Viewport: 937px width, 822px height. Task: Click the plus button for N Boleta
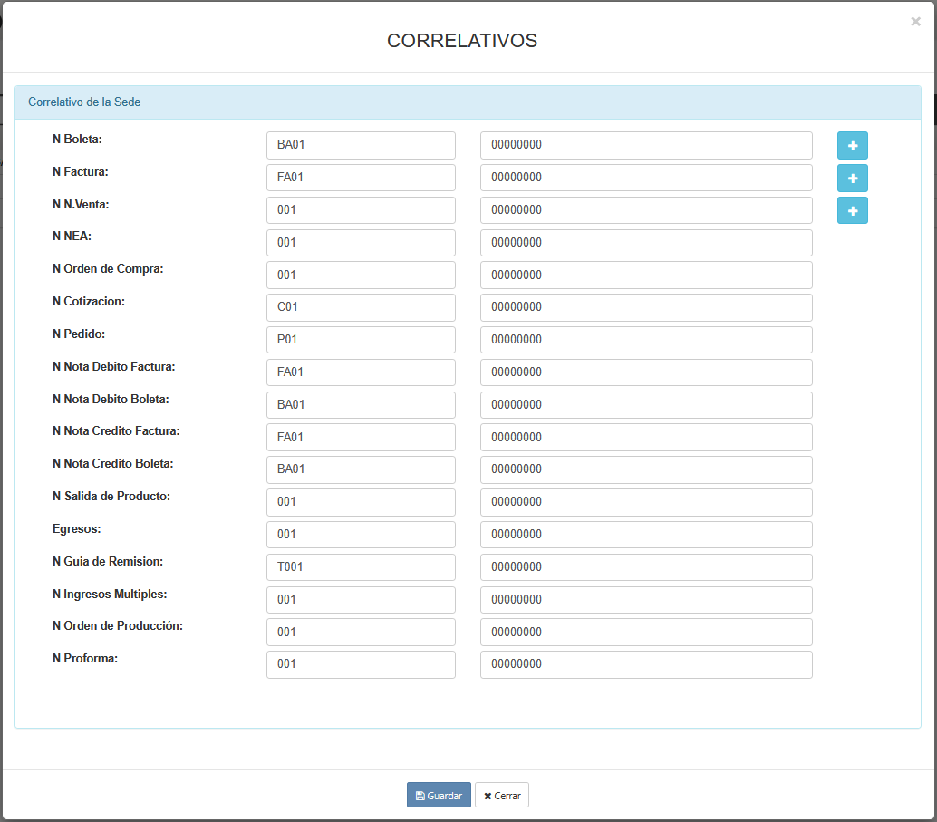(852, 145)
